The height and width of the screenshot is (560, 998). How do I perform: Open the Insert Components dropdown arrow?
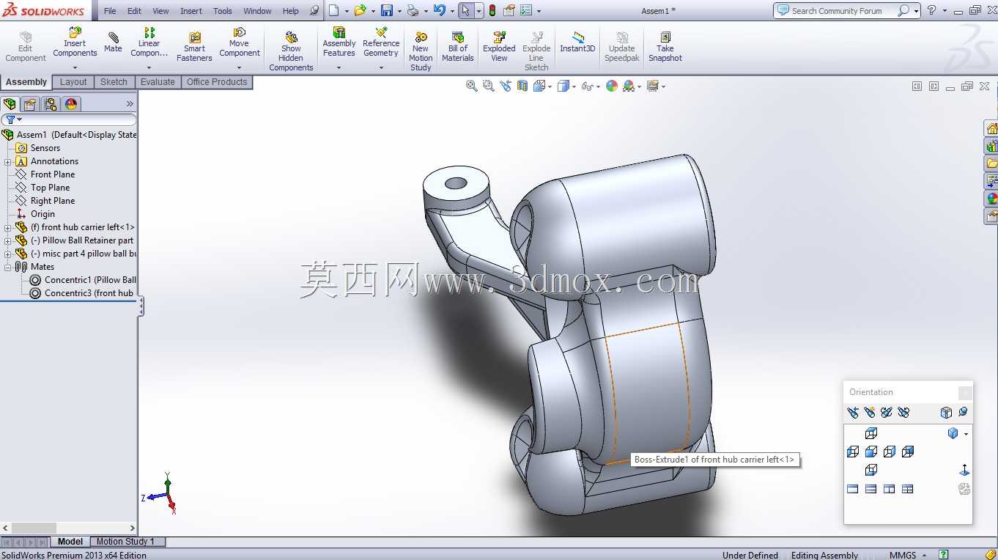point(75,67)
